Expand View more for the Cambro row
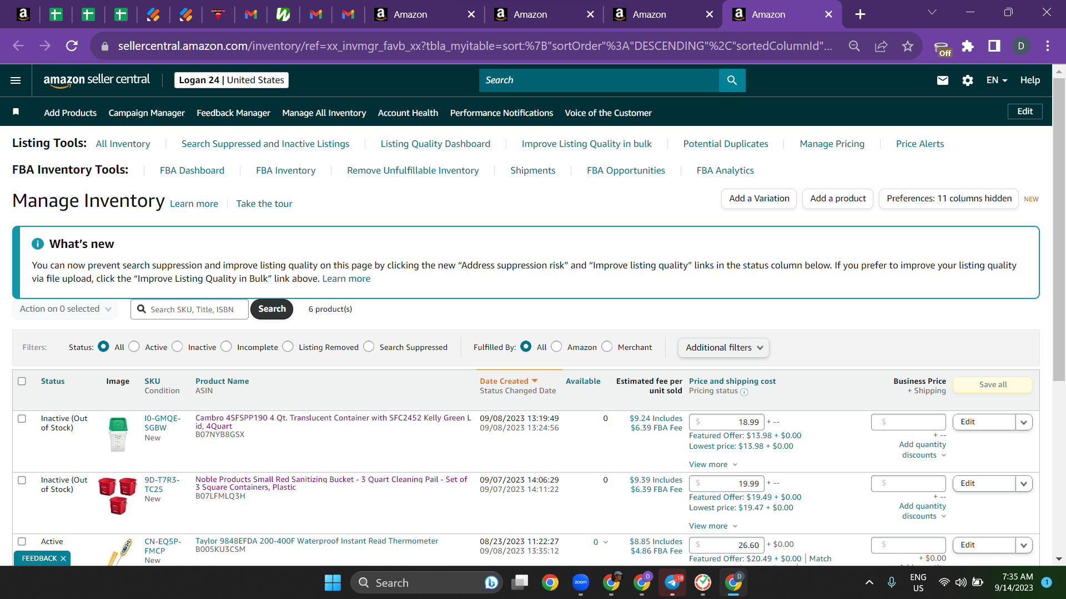 (x=713, y=465)
